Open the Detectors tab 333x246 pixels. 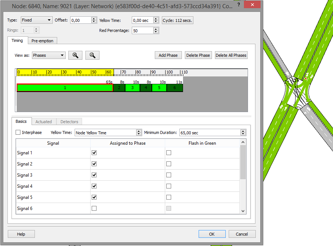pos(69,121)
